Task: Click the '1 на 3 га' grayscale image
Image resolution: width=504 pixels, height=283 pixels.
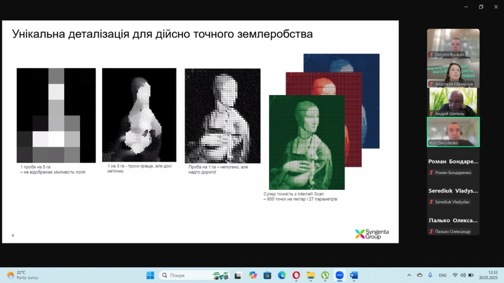Action: point(139,115)
